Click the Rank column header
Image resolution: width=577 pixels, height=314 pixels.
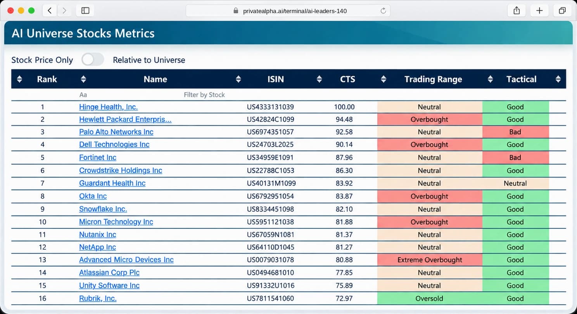coord(47,79)
